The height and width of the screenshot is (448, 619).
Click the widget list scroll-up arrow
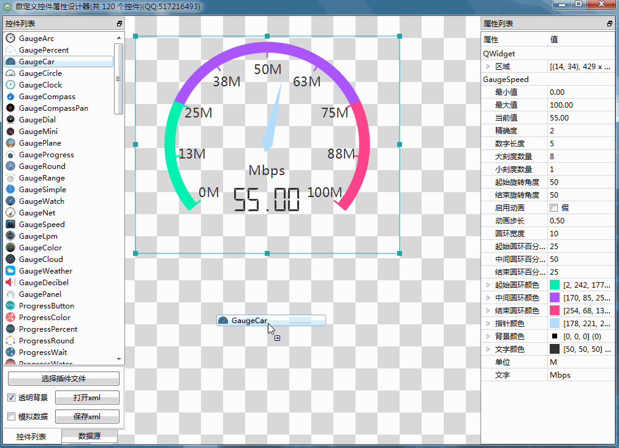click(x=119, y=38)
